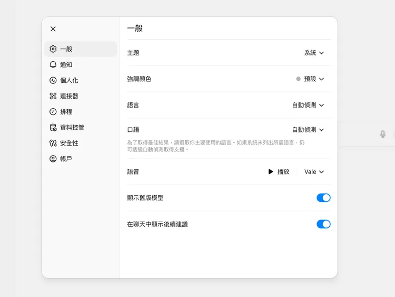Viewport: 395px width, 297px height.
Task: Play the voice sample with the triangle icon
Action: click(x=271, y=171)
